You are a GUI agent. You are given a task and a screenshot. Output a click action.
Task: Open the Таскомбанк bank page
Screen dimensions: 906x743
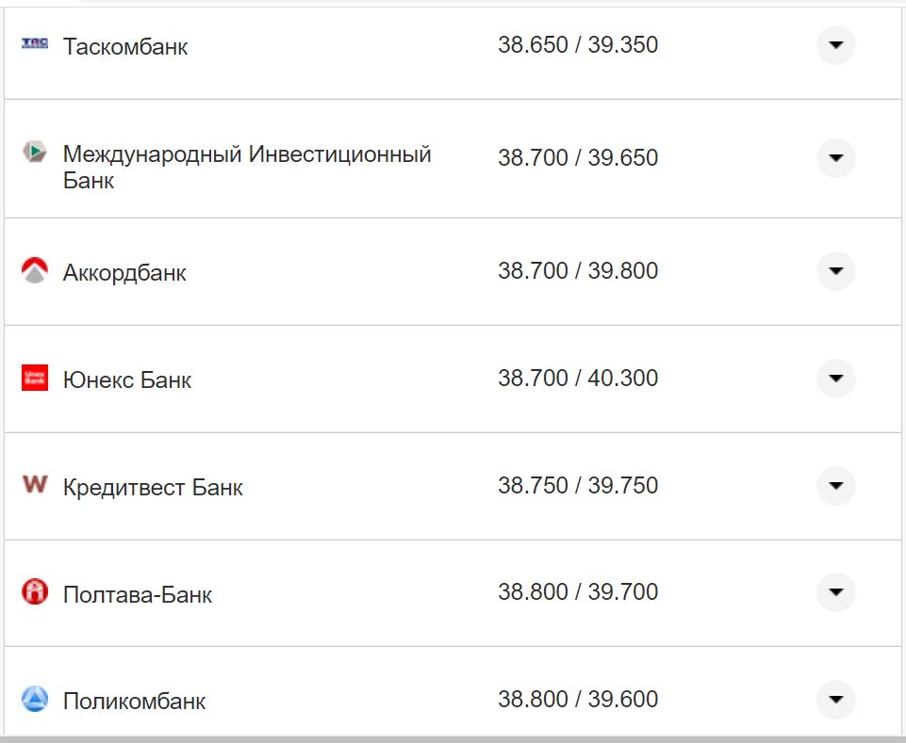pos(125,45)
